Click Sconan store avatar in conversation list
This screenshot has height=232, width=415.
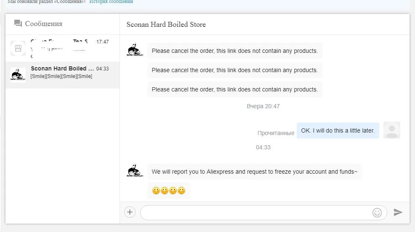point(18,75)
